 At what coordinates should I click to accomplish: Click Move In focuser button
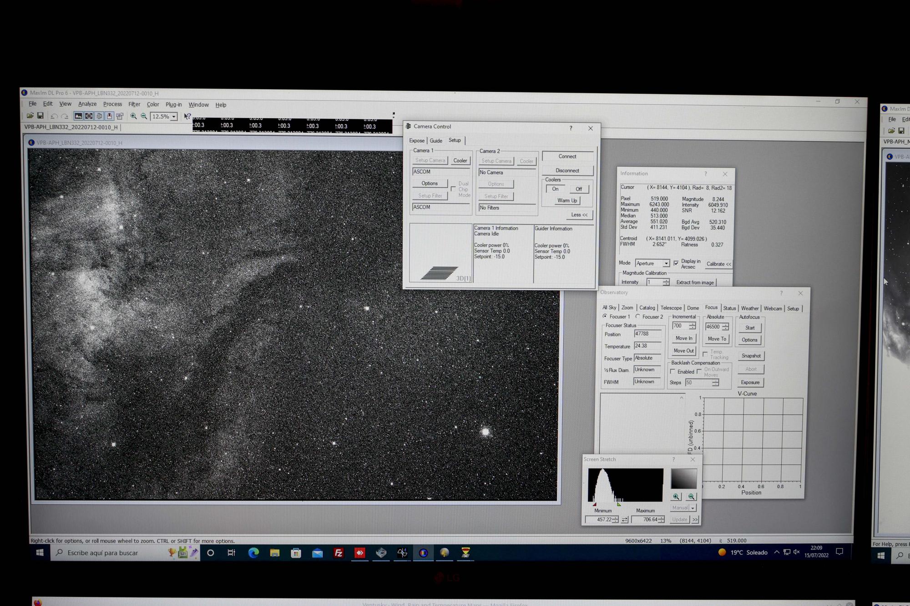(x=684, y=338)
